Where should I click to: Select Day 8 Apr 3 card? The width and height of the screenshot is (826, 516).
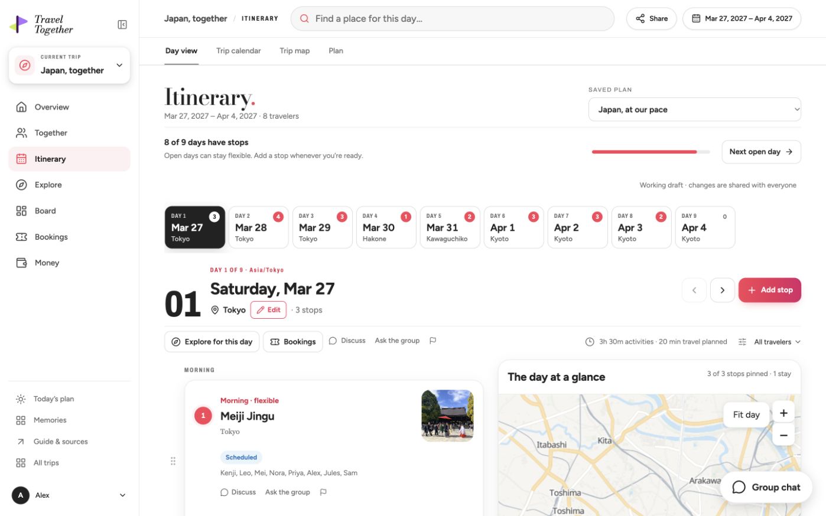click(x=642, y=227)
